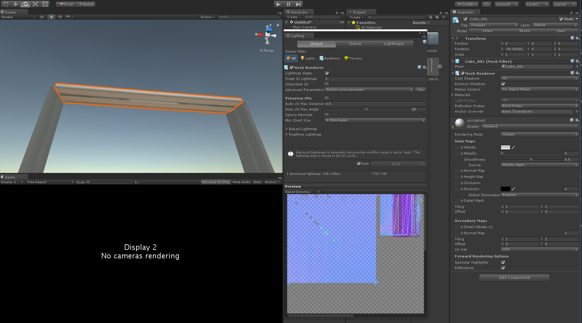Viewport: 582px width, 323px height.
Task: Toggle scene audio speaker icon
Action: click(x=60, y=17)
